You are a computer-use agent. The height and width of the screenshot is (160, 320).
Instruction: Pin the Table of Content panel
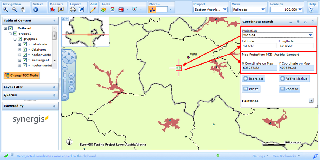click(x=54, y=21)
